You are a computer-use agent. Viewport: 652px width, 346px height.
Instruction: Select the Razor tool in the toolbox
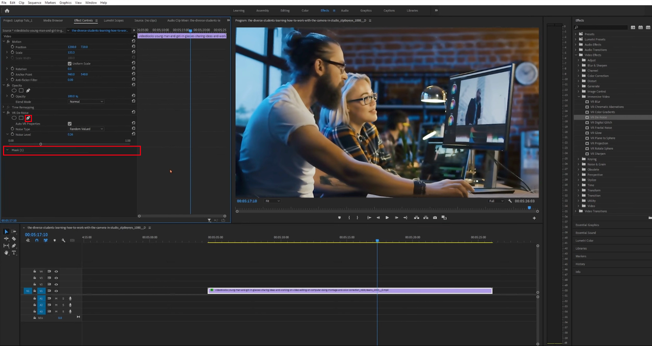coord(14,239)
